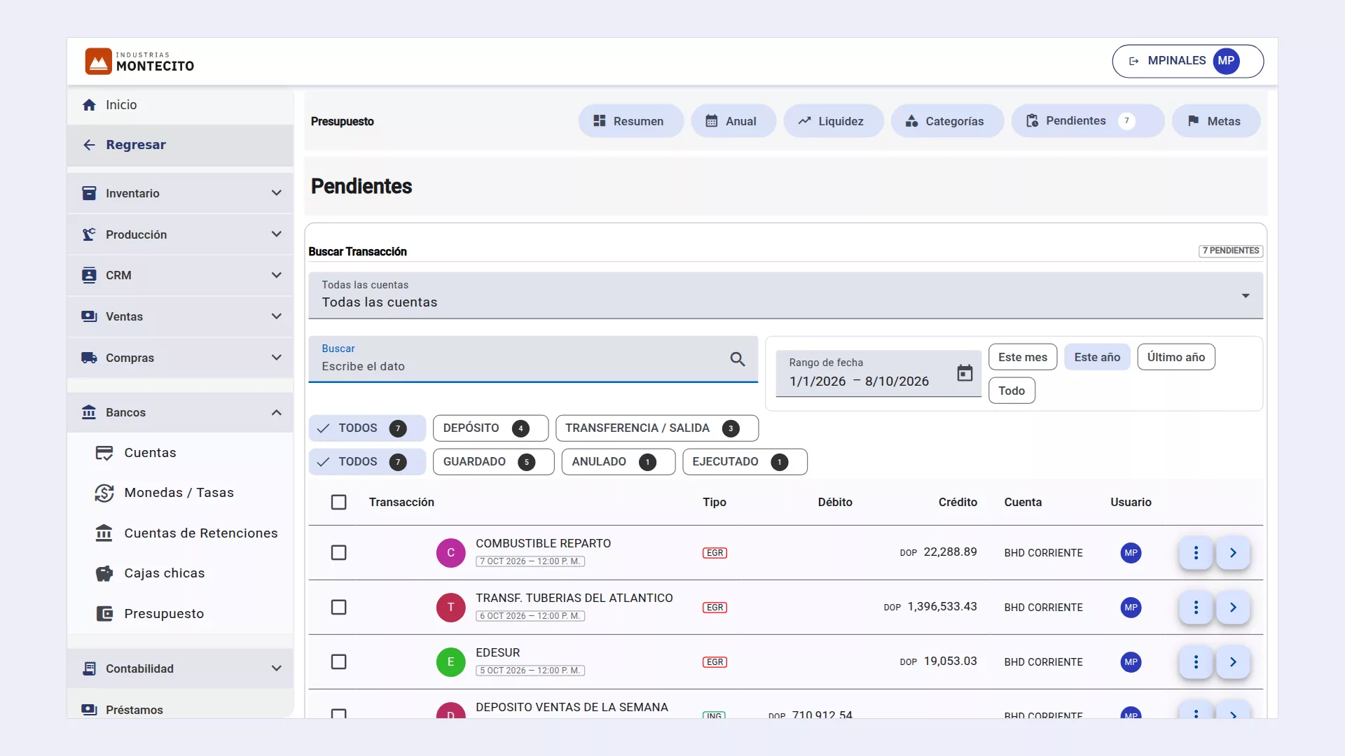Open Monedas / Tasas in sidebar
The image size is (1345, 756).
[x=180, y=493]
